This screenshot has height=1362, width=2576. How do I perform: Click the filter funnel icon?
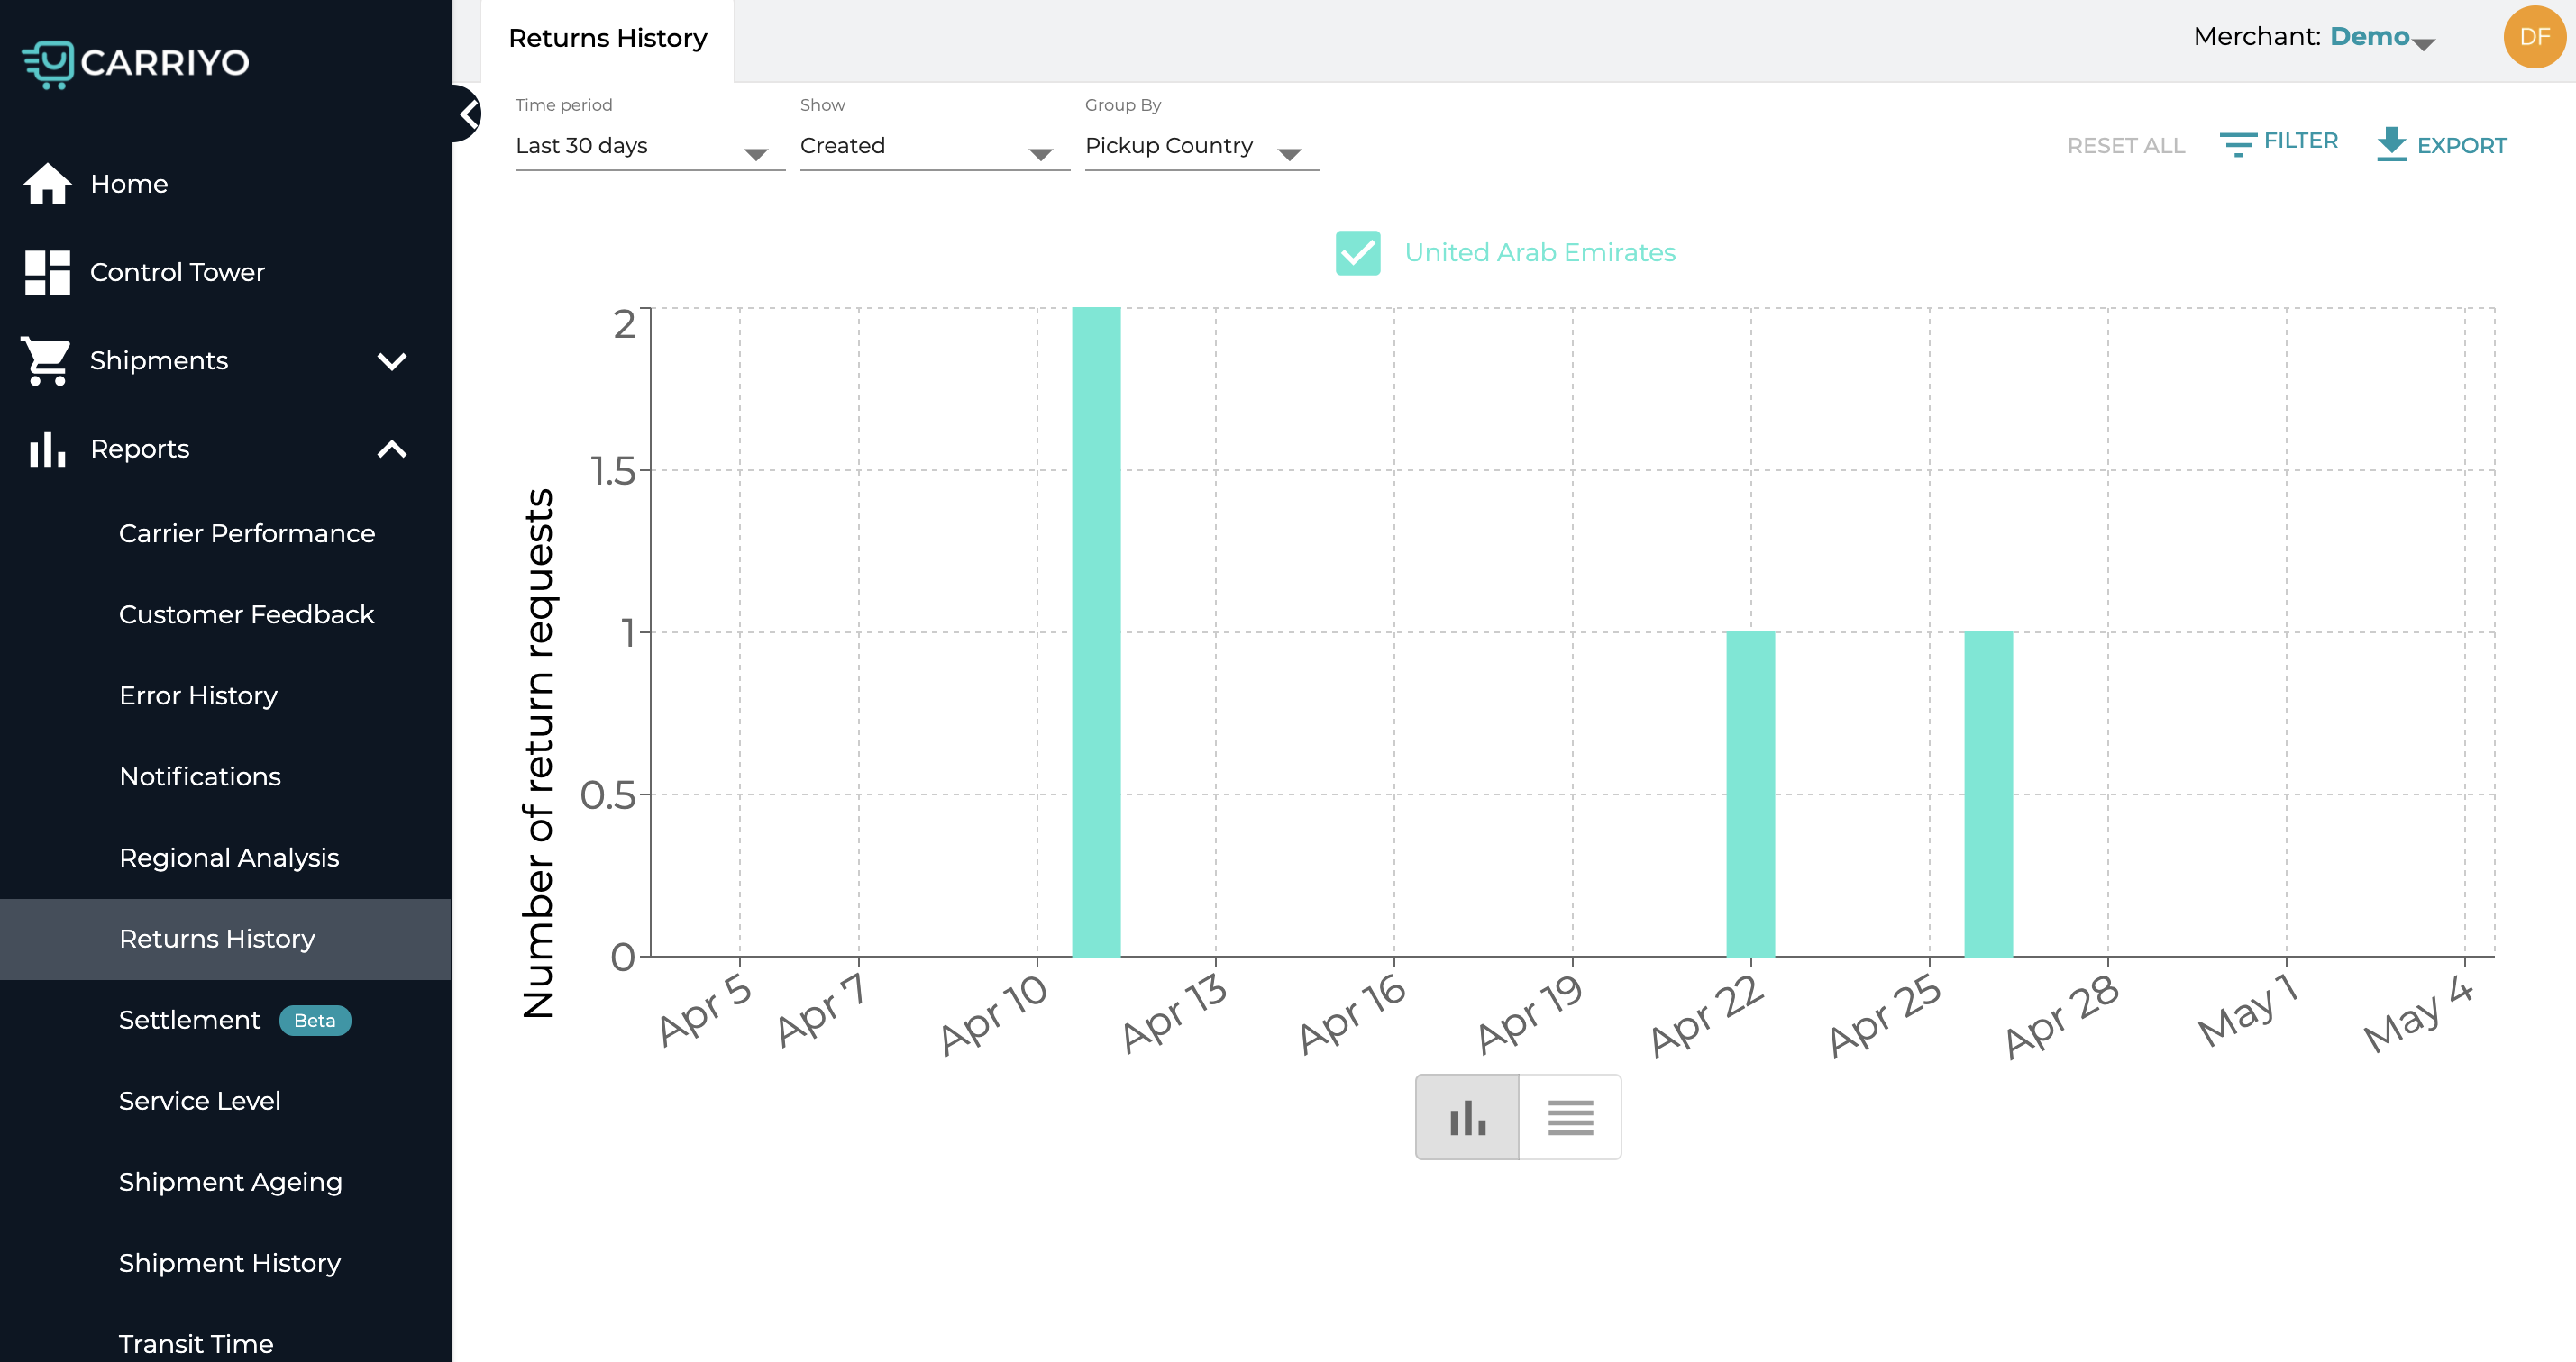[x=2237, y=144]
